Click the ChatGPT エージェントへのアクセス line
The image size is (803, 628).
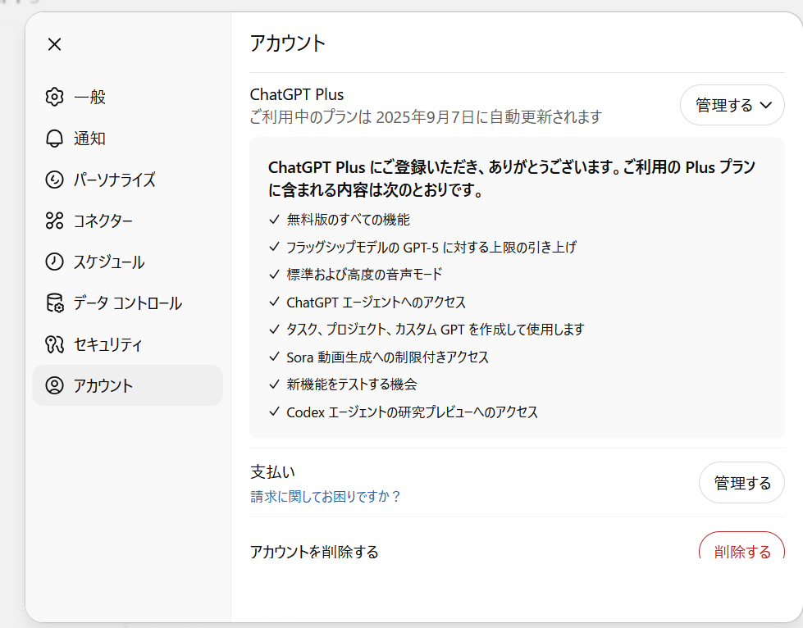pos(376,302)
